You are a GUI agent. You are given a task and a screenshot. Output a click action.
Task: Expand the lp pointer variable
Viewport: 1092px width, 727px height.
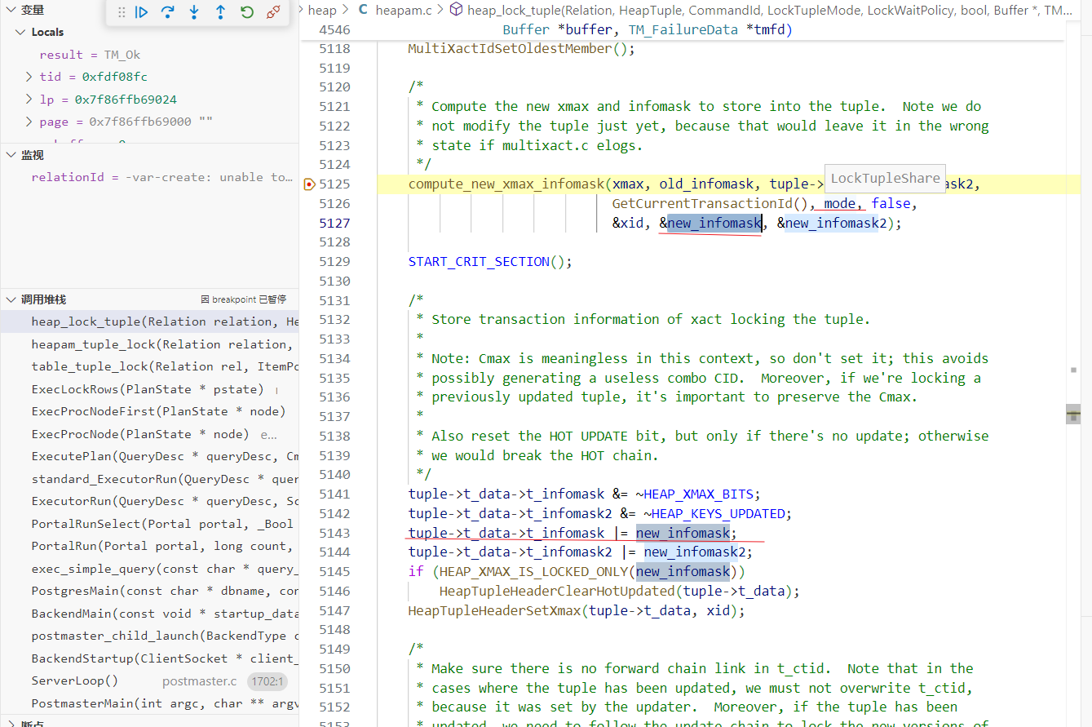(30, 100)
